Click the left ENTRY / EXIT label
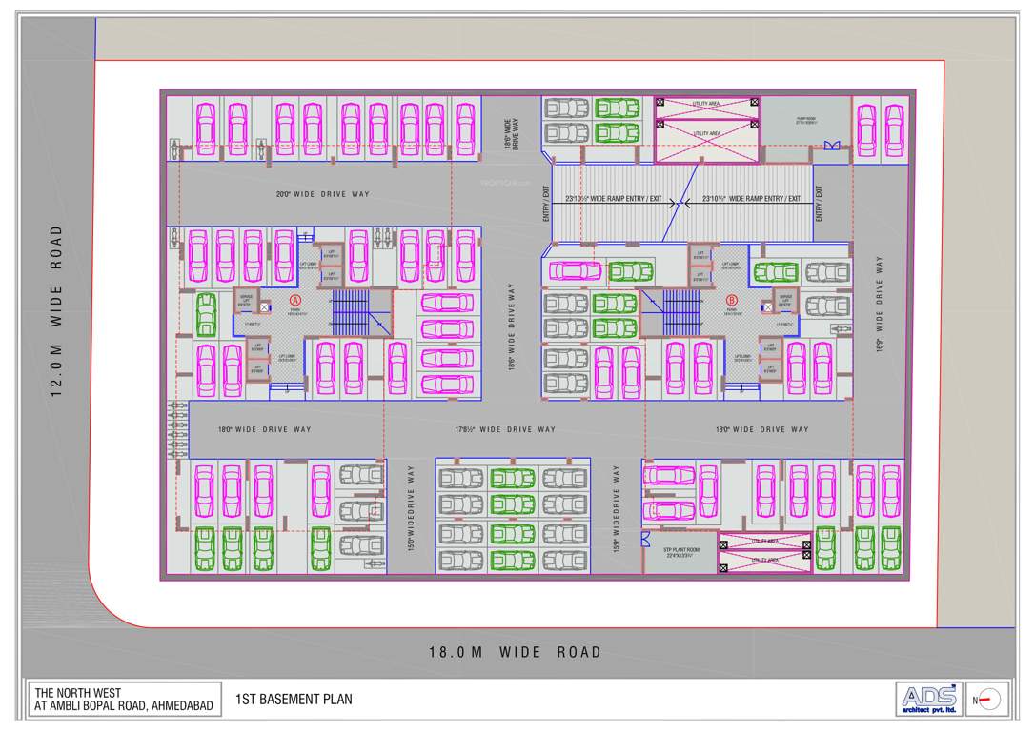1035x731 pixels. [548, 202]
